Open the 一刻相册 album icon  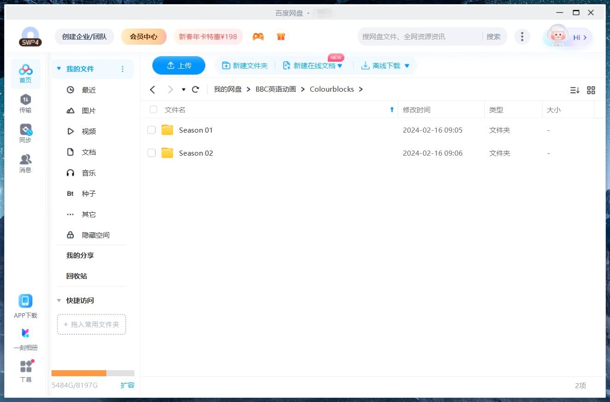[x=25, y=333]
